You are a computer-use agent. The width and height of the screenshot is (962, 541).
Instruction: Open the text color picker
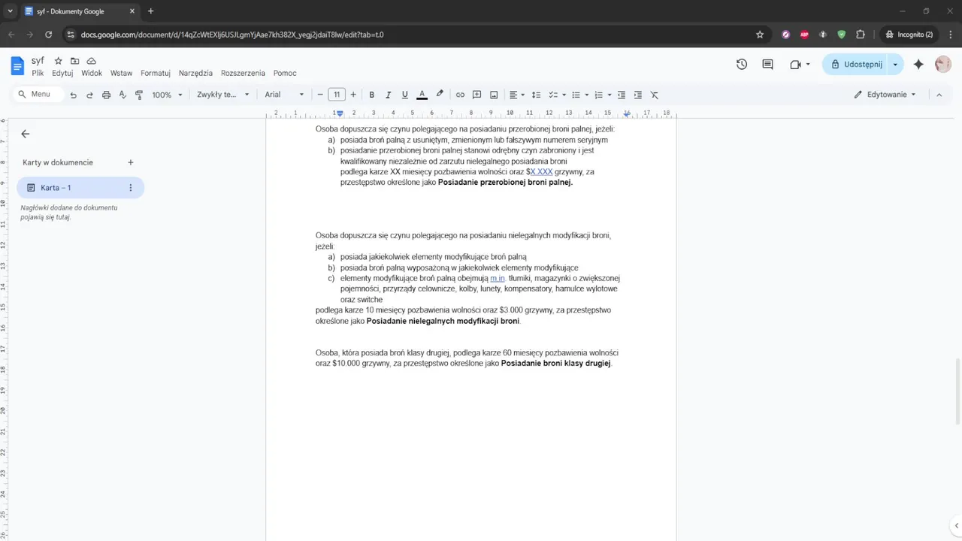coord(422,95)
